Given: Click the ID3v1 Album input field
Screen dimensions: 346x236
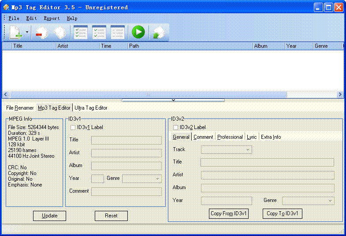Looking at the screenshot, I should coord(126,166).
